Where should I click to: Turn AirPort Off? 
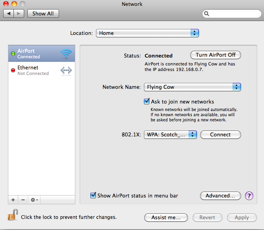coord(216,55)
